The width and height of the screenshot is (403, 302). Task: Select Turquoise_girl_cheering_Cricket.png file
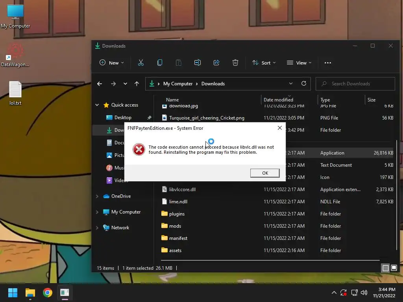click(x=207, y=118)
